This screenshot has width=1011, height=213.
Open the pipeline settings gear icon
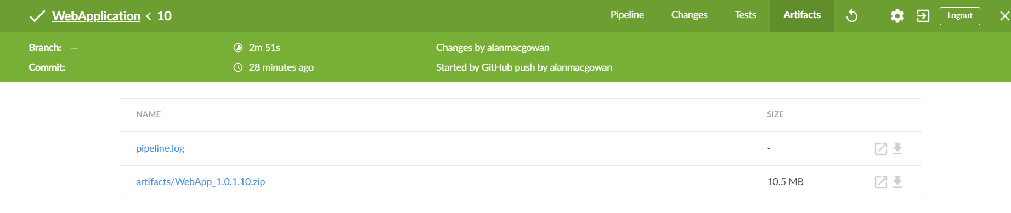pos(897,16)
